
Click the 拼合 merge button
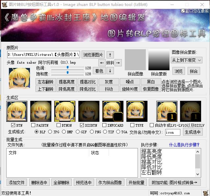tap(194, 71)
